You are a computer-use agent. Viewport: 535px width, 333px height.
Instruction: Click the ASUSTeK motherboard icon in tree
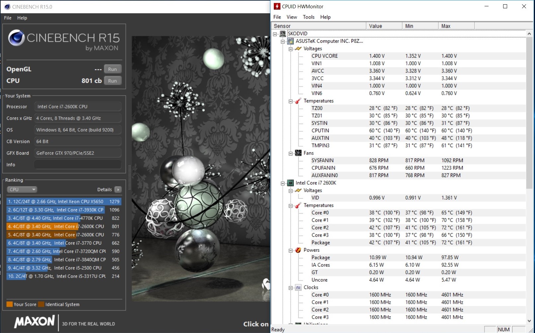(x=290, y=41)
